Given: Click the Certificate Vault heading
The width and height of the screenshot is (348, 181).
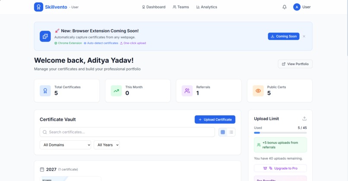Looking at the screenshot, I should pyautogui.click(x=58, y=120).
